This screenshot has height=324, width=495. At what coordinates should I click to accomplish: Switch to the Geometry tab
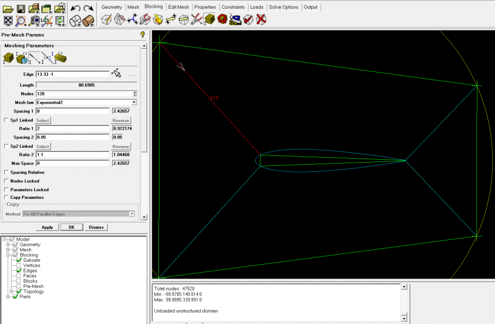[x=112, y=7]
